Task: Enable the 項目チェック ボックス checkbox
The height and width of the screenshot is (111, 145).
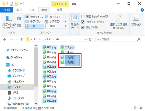Action: tap(83, 17)
